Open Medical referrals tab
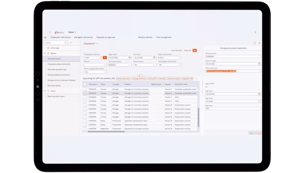 pos(145,37)
